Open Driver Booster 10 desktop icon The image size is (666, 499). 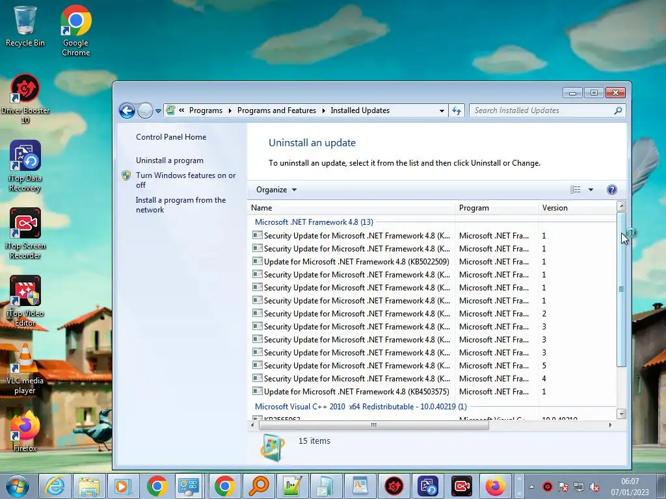(x=25, y=99)
